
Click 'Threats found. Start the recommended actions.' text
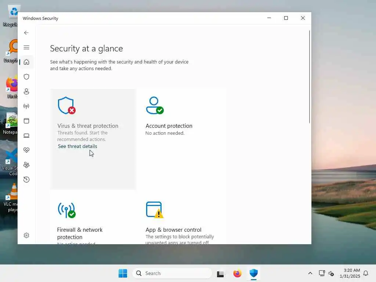pyautogui.click(x=82, y=136)
